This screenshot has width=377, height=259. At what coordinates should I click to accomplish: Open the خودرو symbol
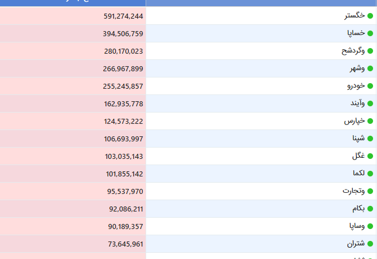356,86
